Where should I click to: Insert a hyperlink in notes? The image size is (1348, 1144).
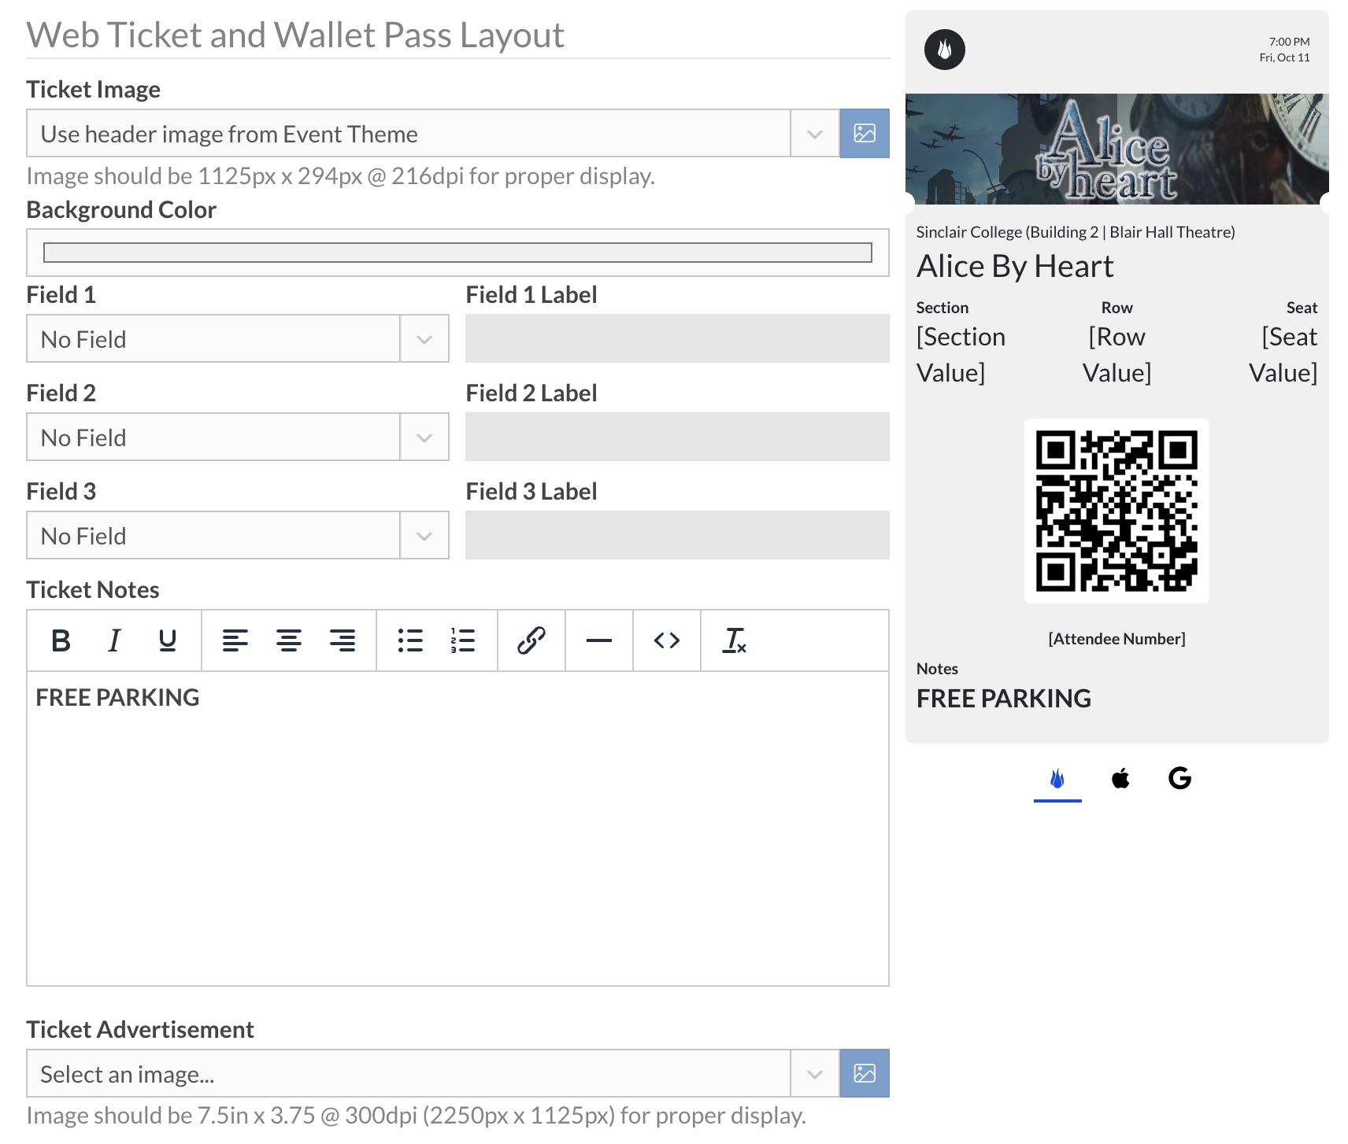click(x=531, y=640)
